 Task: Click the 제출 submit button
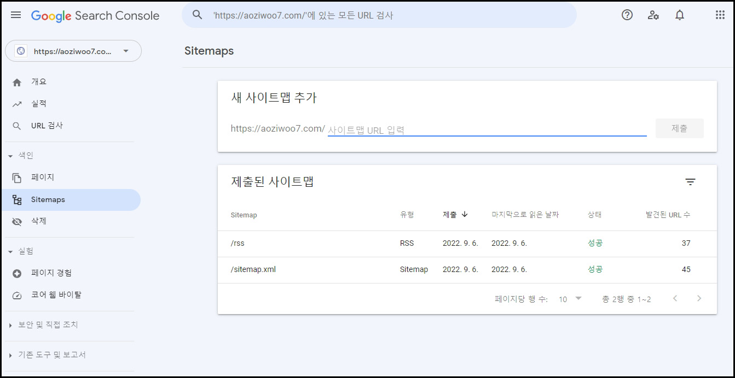[679, 128]
